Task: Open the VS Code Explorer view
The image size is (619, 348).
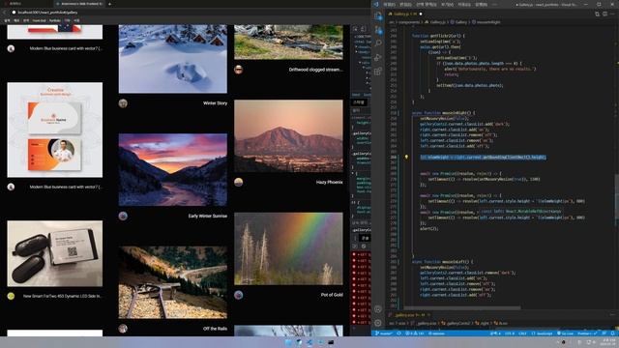Action: [378, 16]
